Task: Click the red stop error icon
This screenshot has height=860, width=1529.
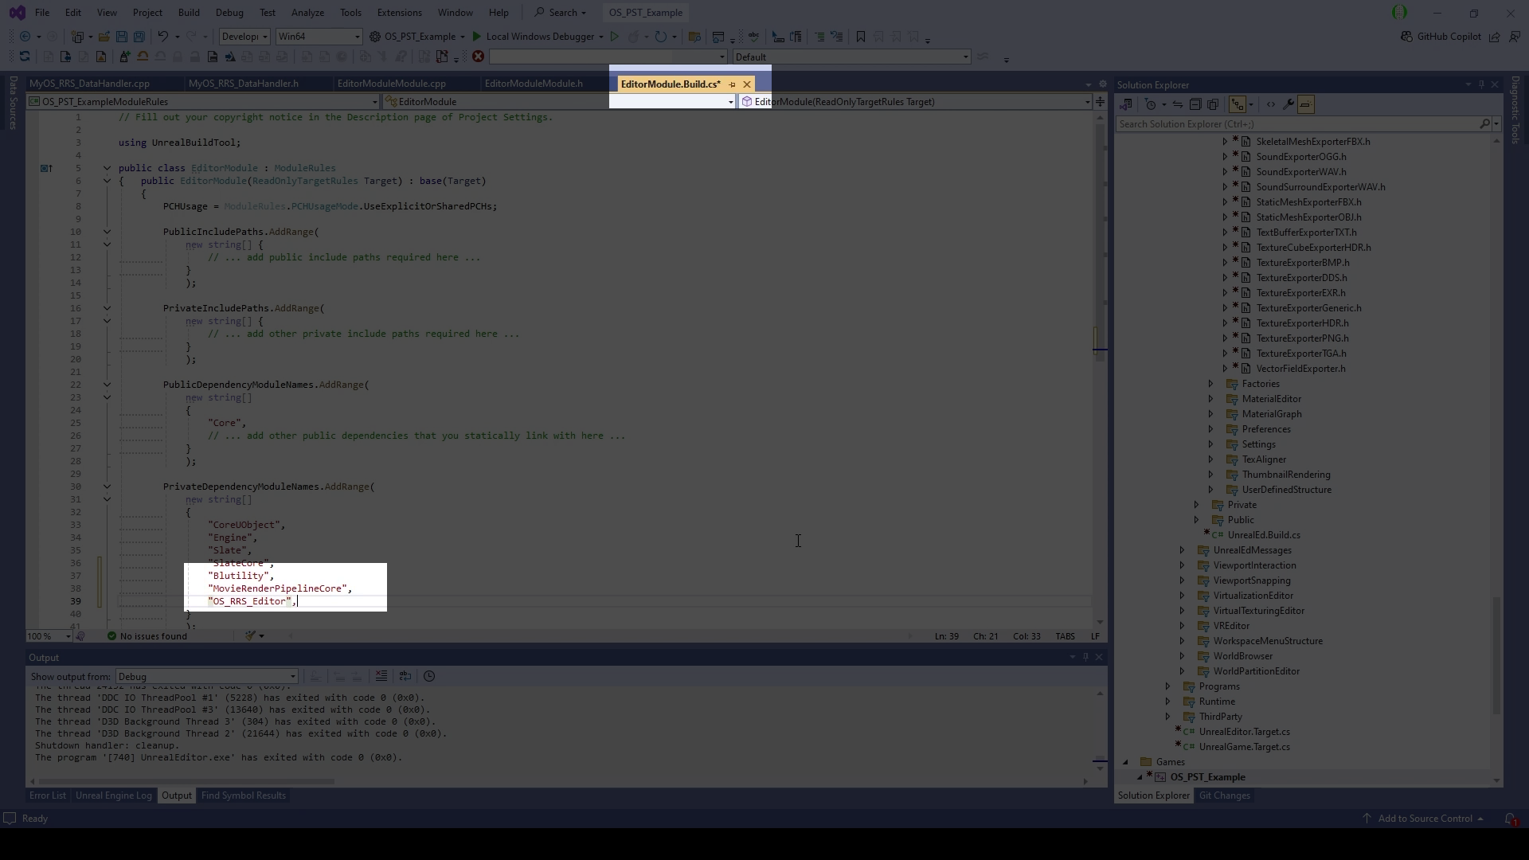Action: tap(478, 57)
